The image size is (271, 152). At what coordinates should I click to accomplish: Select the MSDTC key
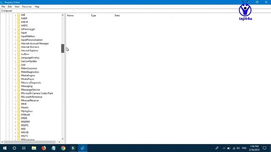pyautogui.click(x=25, y=125)
